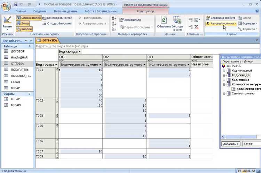261x173 pixels.
Task: Click the Общие итоги column header
Action: coord(202,57)
